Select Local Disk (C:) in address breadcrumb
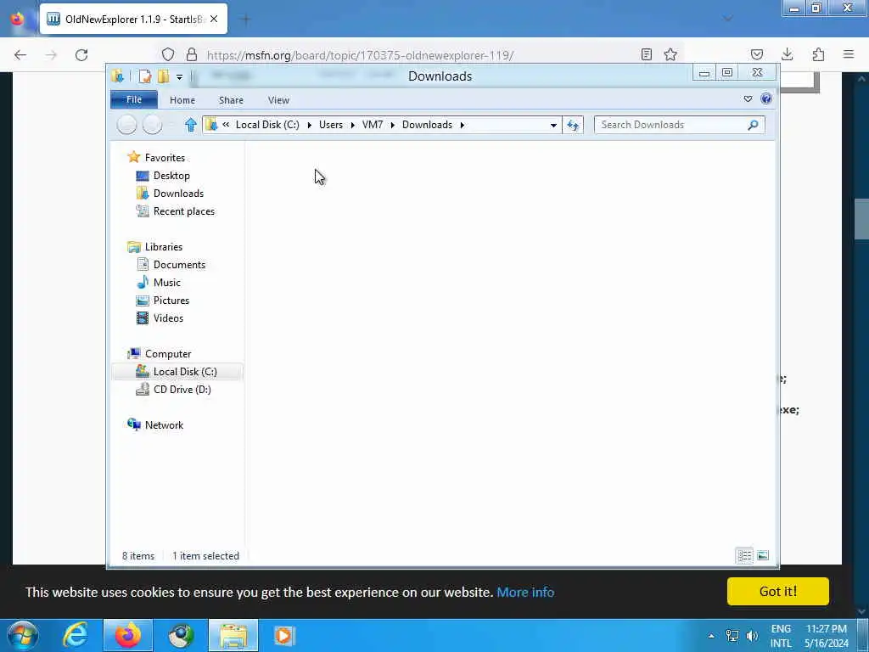Viewport: 869px width, 652px height. [267, 125]
